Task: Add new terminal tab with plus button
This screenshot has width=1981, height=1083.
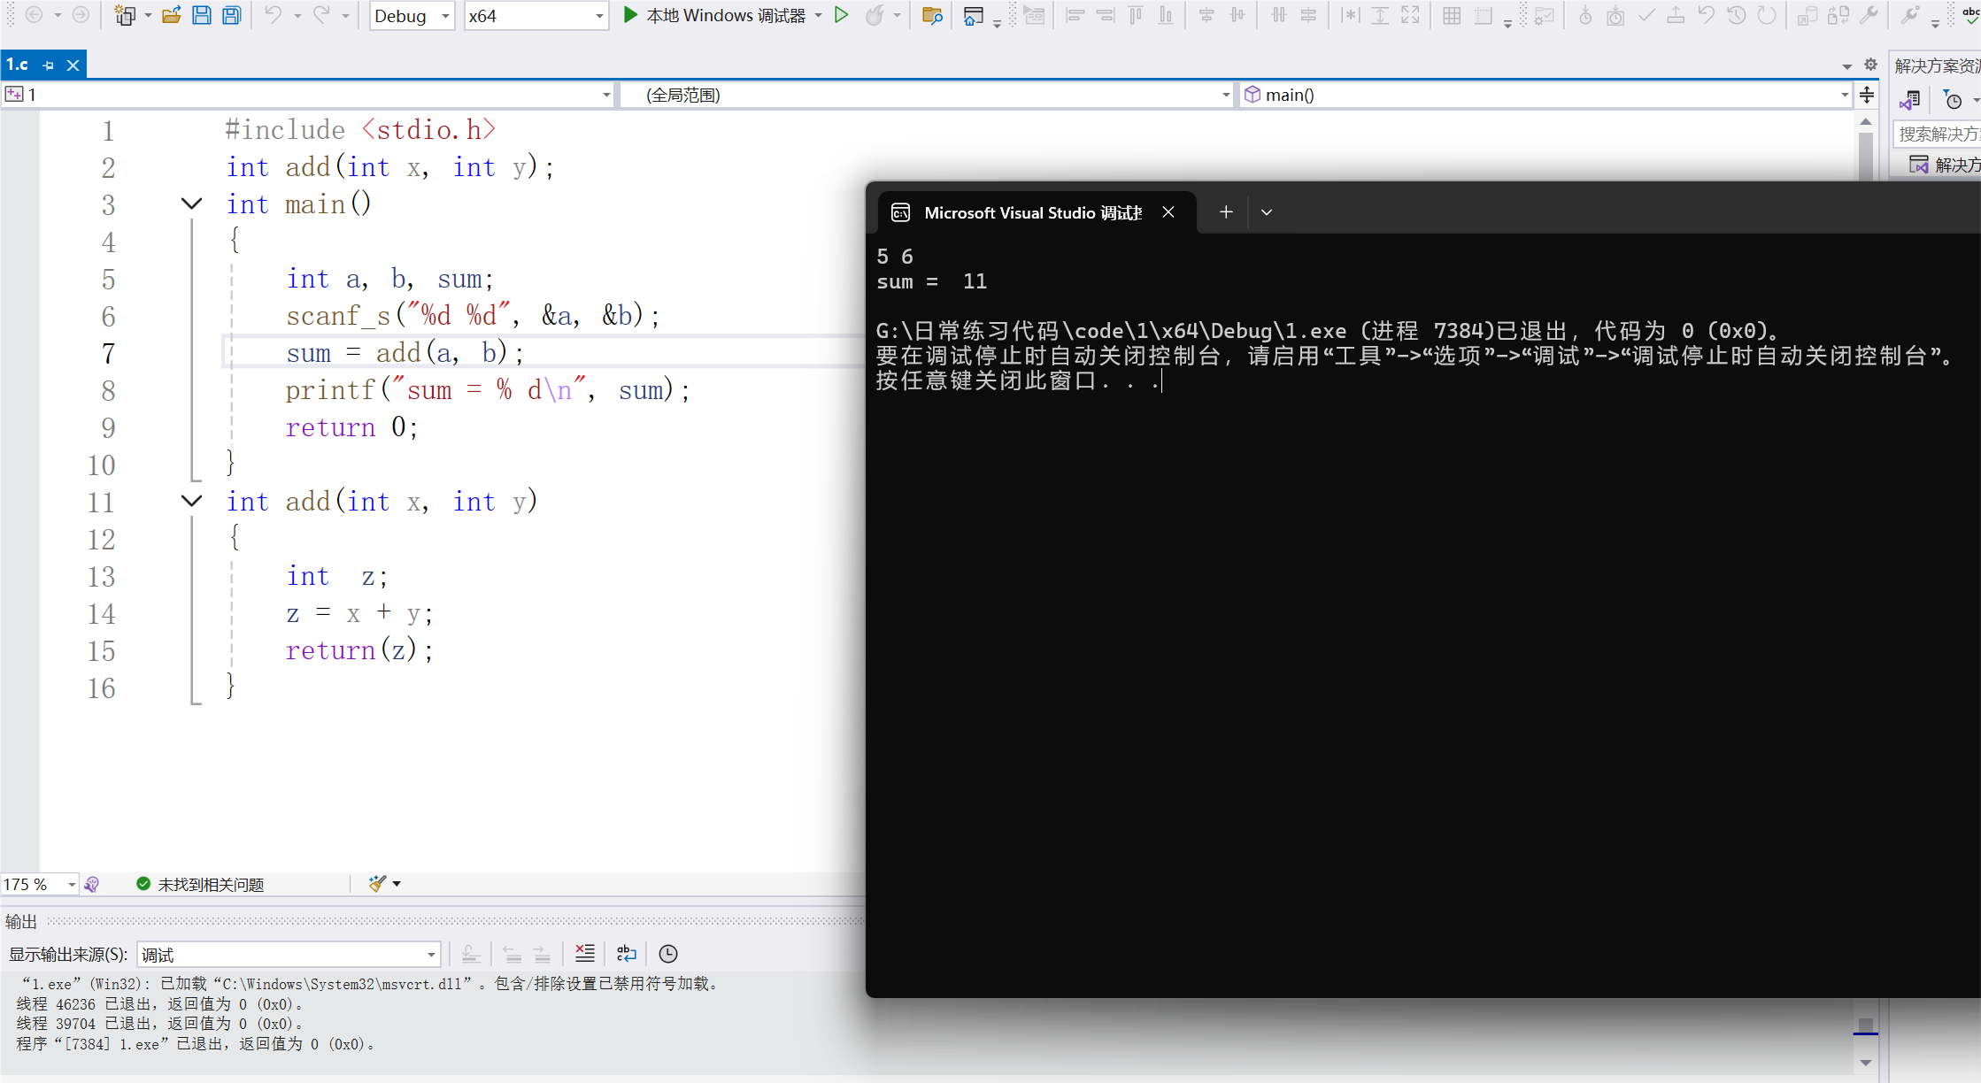Action: click(x=1225, y=212)
